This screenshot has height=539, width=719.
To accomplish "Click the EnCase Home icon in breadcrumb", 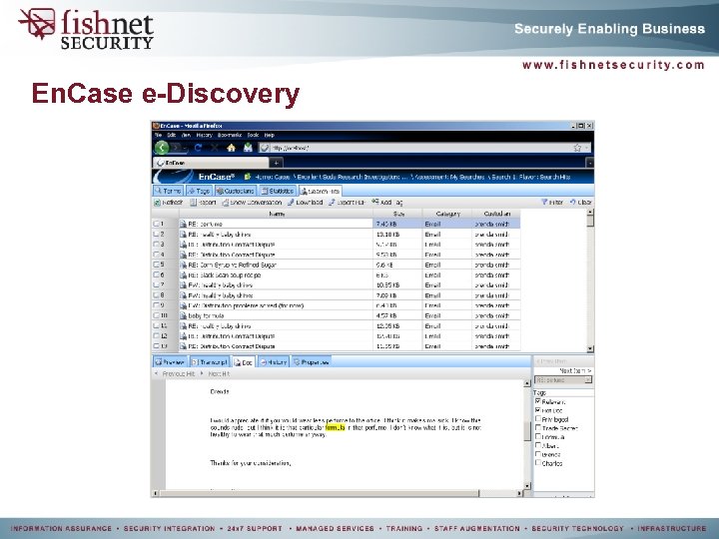I will (248, 177).
